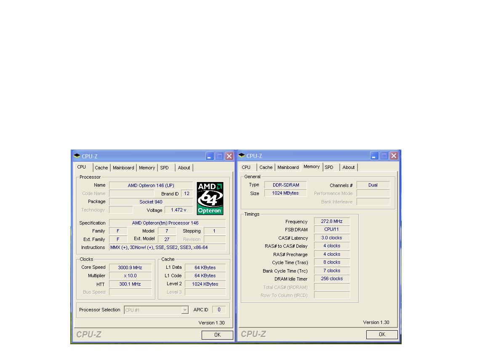This screenshot has width=485, height=364.
Task: Click the Instructions field MMX (+), 3DNow!
Action: pos(167,247)
